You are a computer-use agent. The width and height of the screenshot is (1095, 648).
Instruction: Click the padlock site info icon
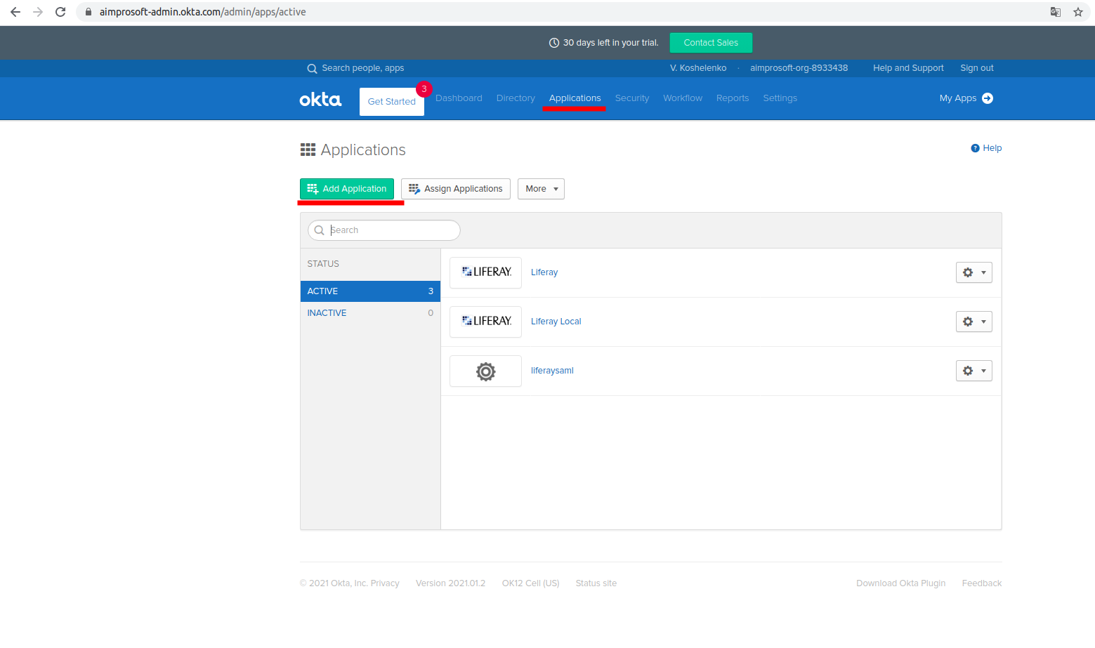coord(88,12)
